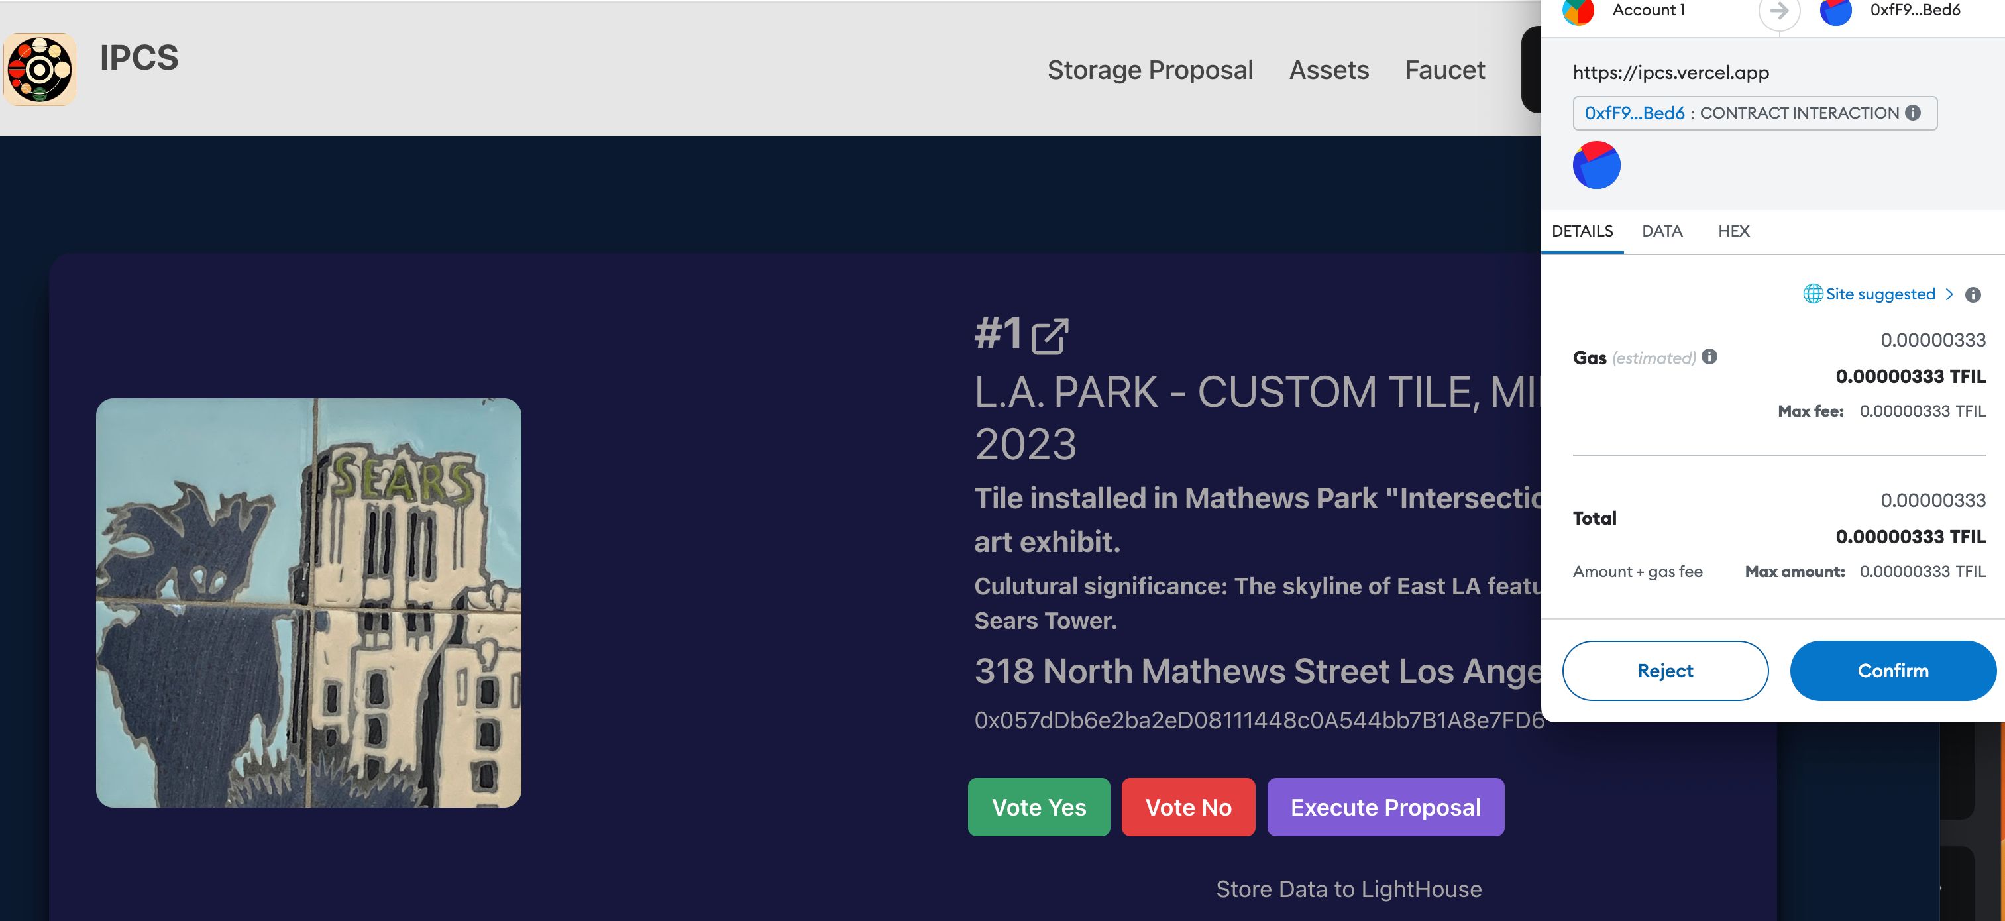Screen dimensions: 2005x921
Task: Click the 0xfF9...Bed6 contract address link
Action: 1634,114
